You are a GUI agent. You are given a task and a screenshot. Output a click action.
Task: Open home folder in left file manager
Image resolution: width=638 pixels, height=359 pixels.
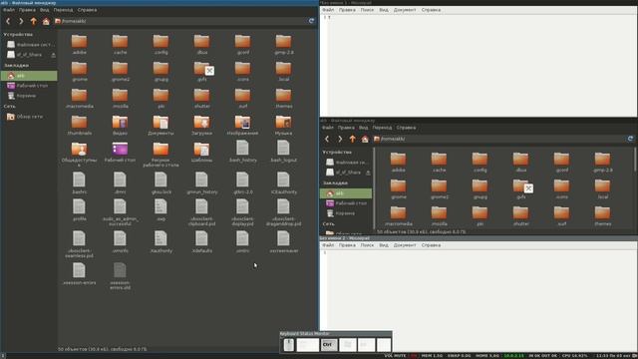46,21
